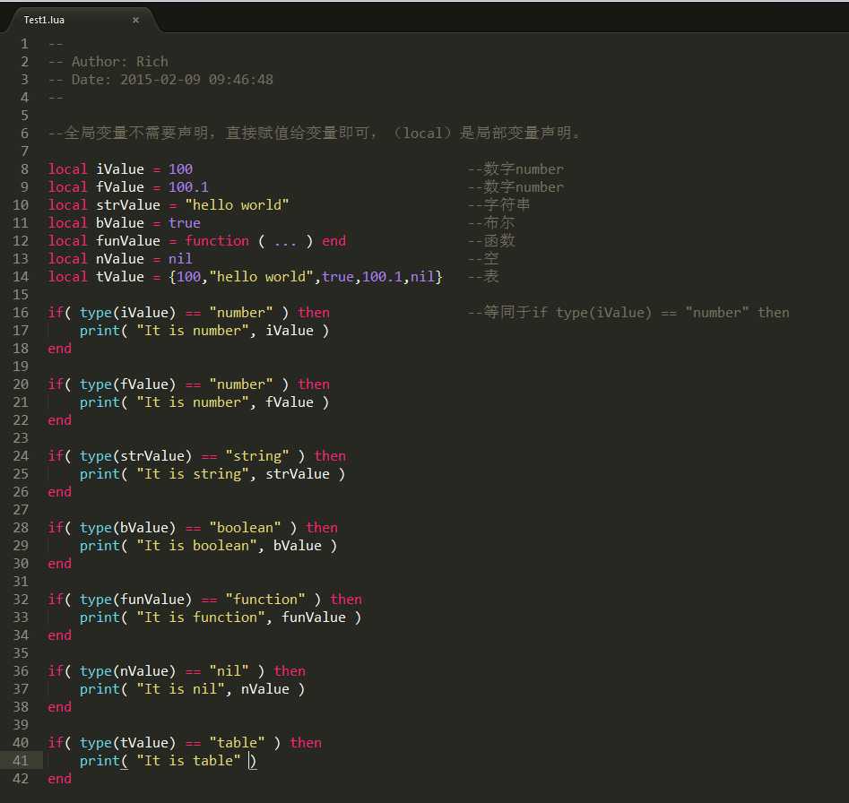The image size is (849, 803).
Task: Click "hello world" string on line 10
Action: click(x=237, y=205)
